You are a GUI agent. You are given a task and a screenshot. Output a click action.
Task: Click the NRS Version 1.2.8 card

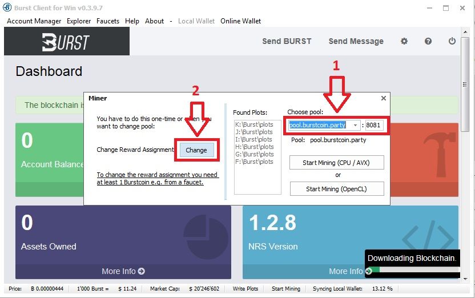tap(350, 242)
